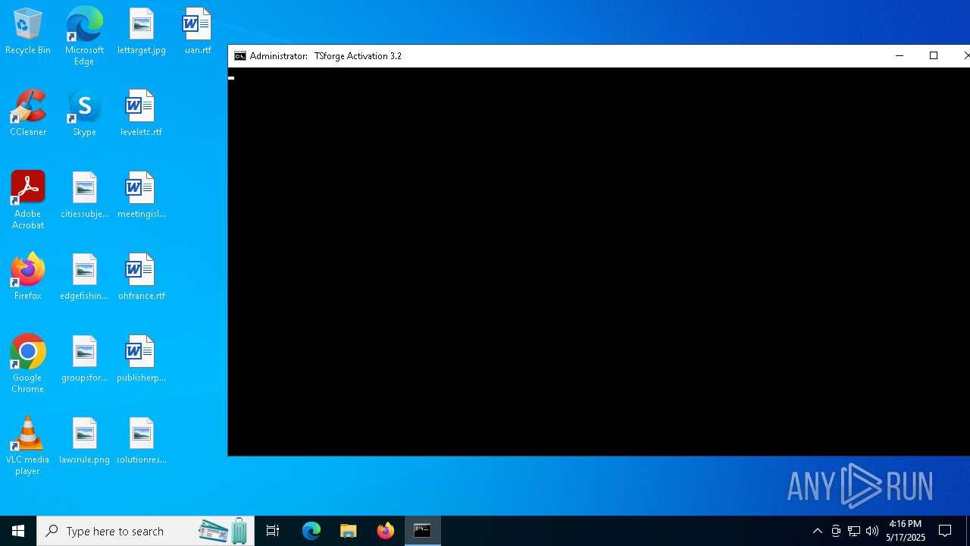Image resolution: width=970 pixels, height=546 pixels.
Task: Select the edgefishin... image file icon
Action: click(84, 278)
